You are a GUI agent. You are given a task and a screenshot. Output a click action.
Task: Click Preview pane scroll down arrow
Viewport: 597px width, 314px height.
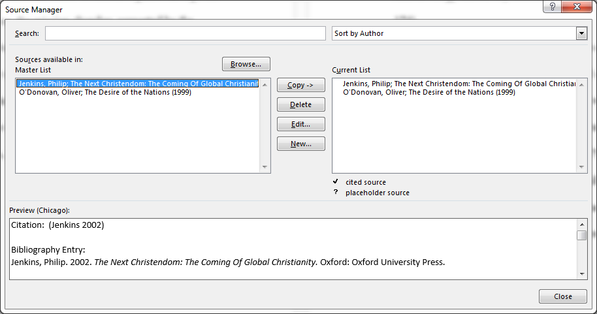(x=582, y=274)
